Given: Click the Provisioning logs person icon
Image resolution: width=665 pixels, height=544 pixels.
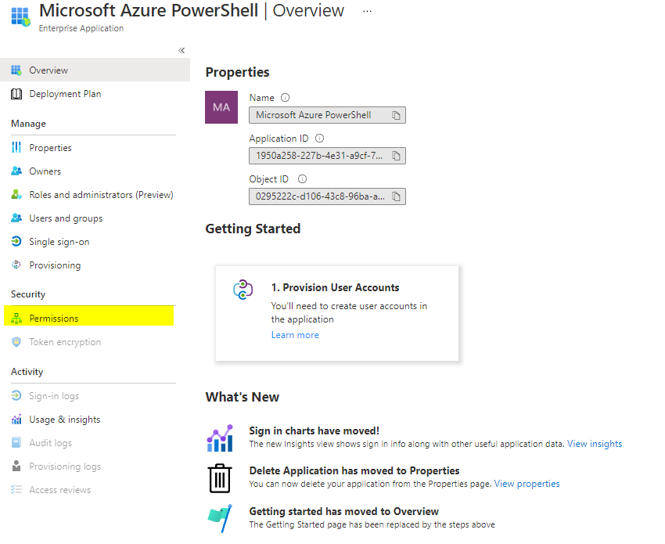Looking at the screenshot, I should [16, 466].
